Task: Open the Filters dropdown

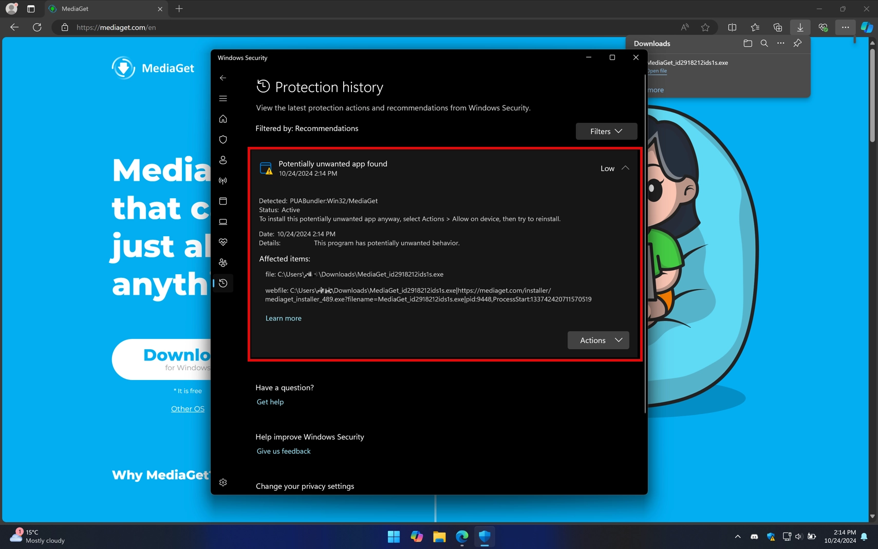Action: (606, 131)
